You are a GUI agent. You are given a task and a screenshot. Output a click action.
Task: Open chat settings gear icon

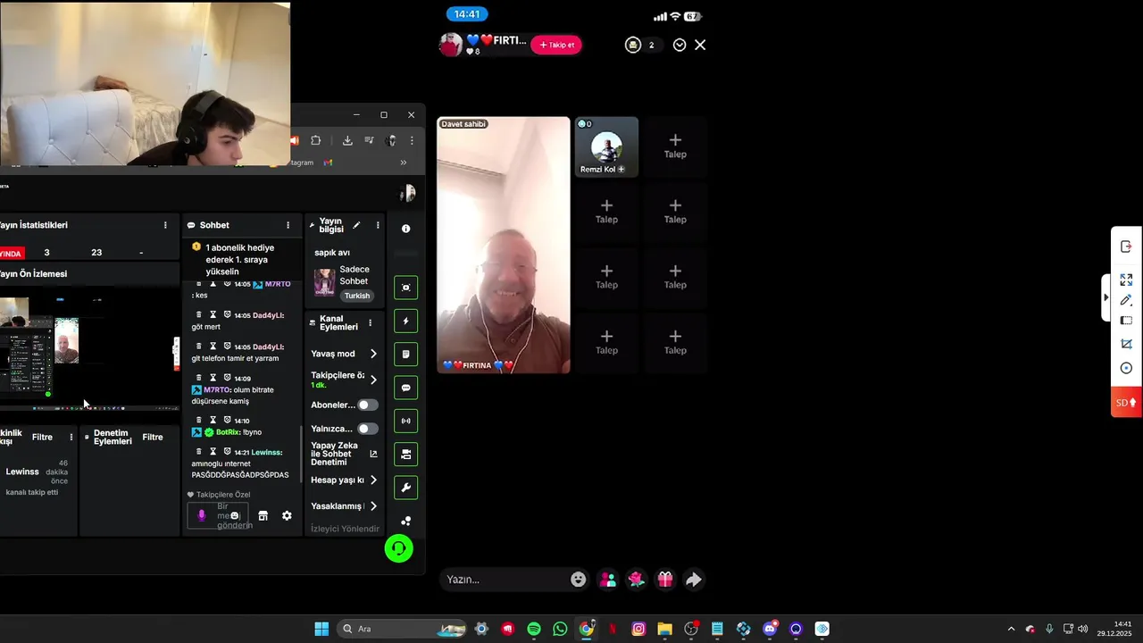coord(287,515)
